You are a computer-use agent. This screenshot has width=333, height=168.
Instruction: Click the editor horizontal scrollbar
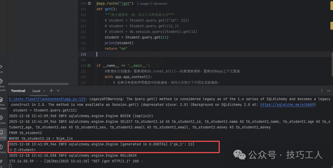coord(38,84)
